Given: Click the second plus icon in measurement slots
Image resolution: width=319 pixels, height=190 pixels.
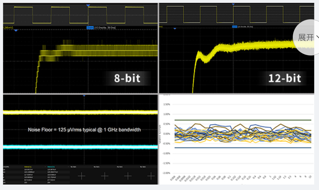Looking at the screenshot, I should coord(105,176).
